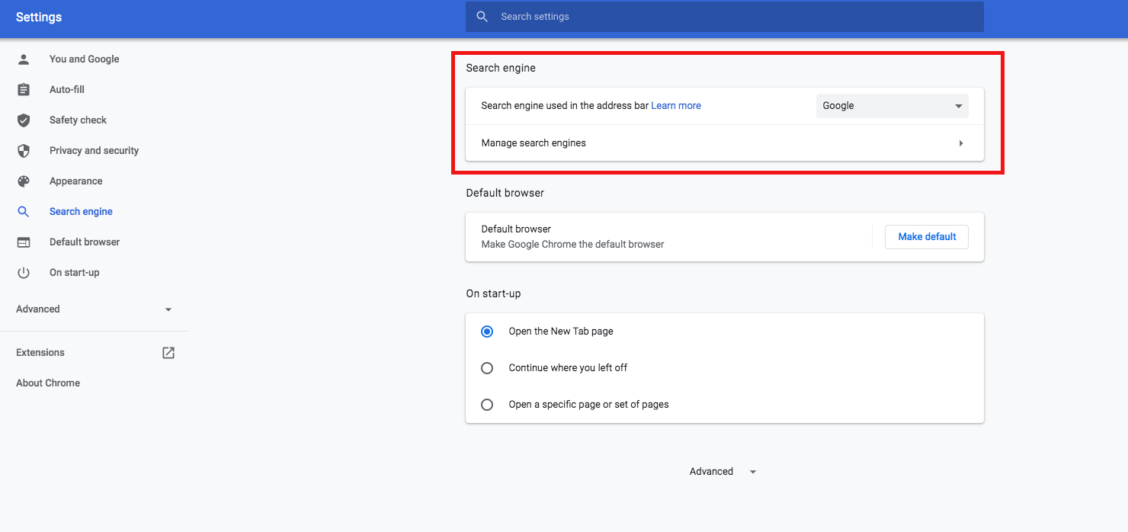Click the Default browser window icon
Viewport: 1128px width, 532px height.
pos(24,242)
